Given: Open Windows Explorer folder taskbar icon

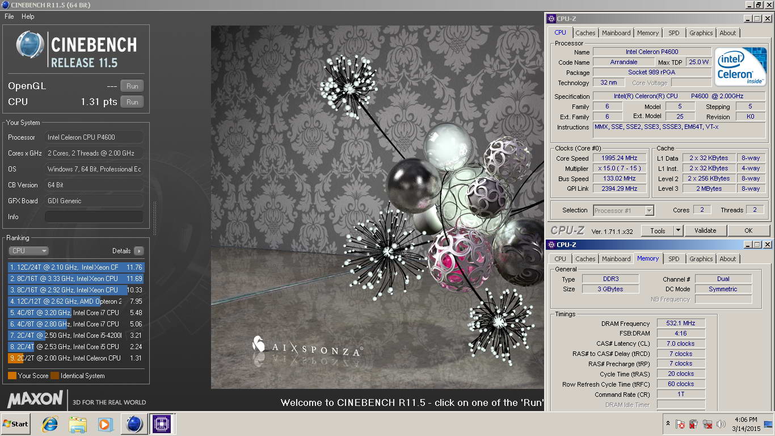Looking at the screenshot, I should 78,424.
